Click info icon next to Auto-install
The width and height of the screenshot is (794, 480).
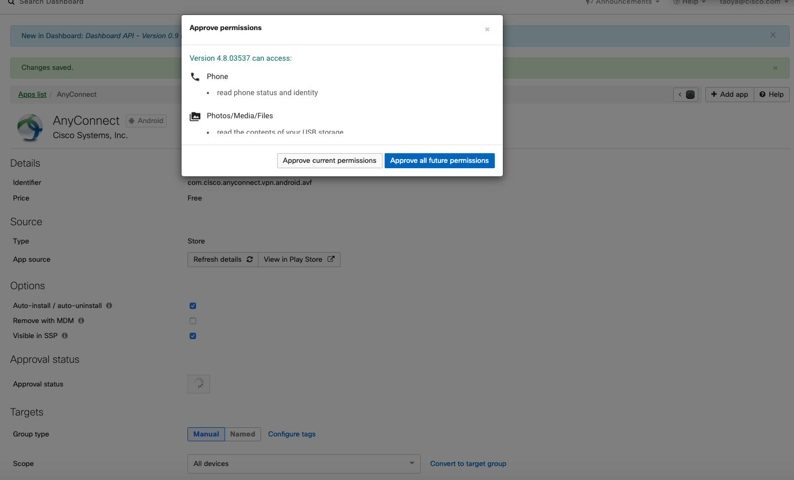pyautogui.click(x=109, y=306)
